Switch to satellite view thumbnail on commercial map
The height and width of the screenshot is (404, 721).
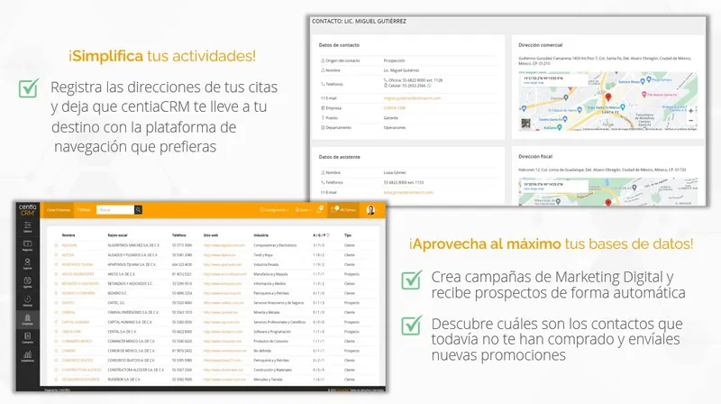tap(525, 124)
